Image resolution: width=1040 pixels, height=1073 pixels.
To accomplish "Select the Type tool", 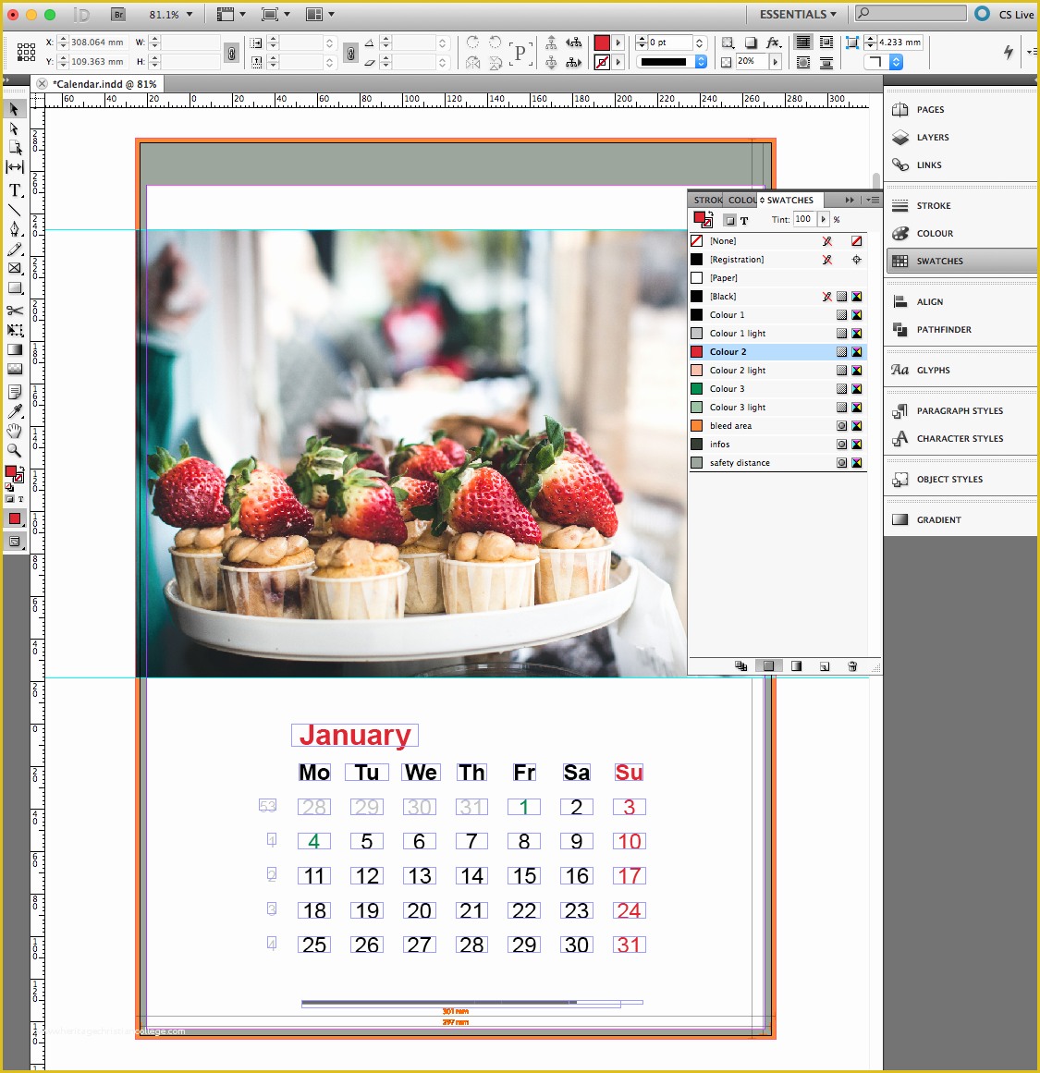I will click(x=15, y=189).
